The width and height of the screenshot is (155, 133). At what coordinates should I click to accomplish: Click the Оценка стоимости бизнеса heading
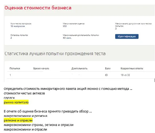[x=38, y=8]
